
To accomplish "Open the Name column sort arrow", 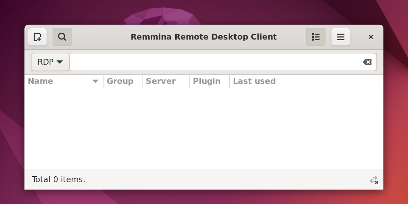I will point(95,81).
